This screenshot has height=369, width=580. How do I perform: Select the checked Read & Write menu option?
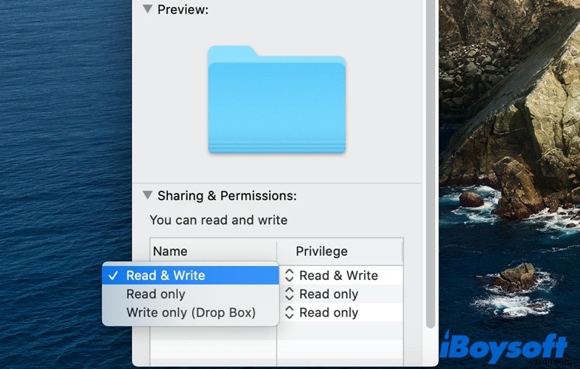pos(165,275)
